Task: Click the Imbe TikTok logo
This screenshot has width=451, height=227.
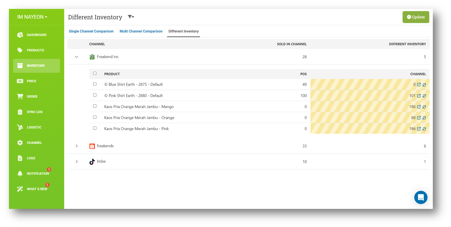Action: point(92,161)
